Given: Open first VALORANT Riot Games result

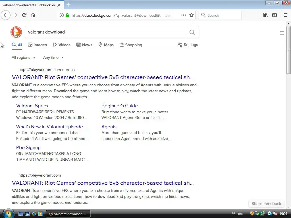Looking at the screenshot, I should point(103,77).
